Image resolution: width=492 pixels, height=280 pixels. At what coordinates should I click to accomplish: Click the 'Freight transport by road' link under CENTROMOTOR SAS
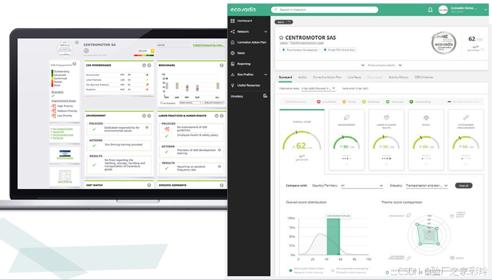click(x=307, y=42)
